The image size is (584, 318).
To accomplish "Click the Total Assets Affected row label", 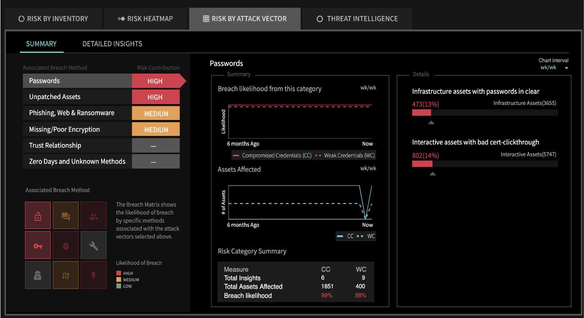I will (253, 287).
